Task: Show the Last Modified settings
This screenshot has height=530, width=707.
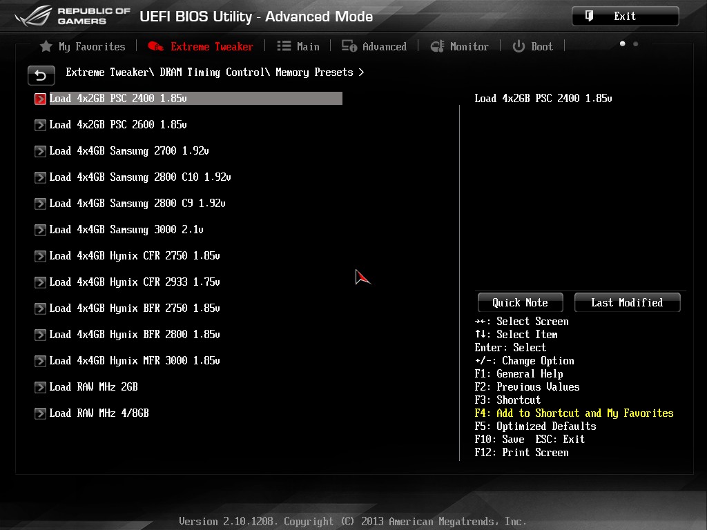Action: [627, 302]
